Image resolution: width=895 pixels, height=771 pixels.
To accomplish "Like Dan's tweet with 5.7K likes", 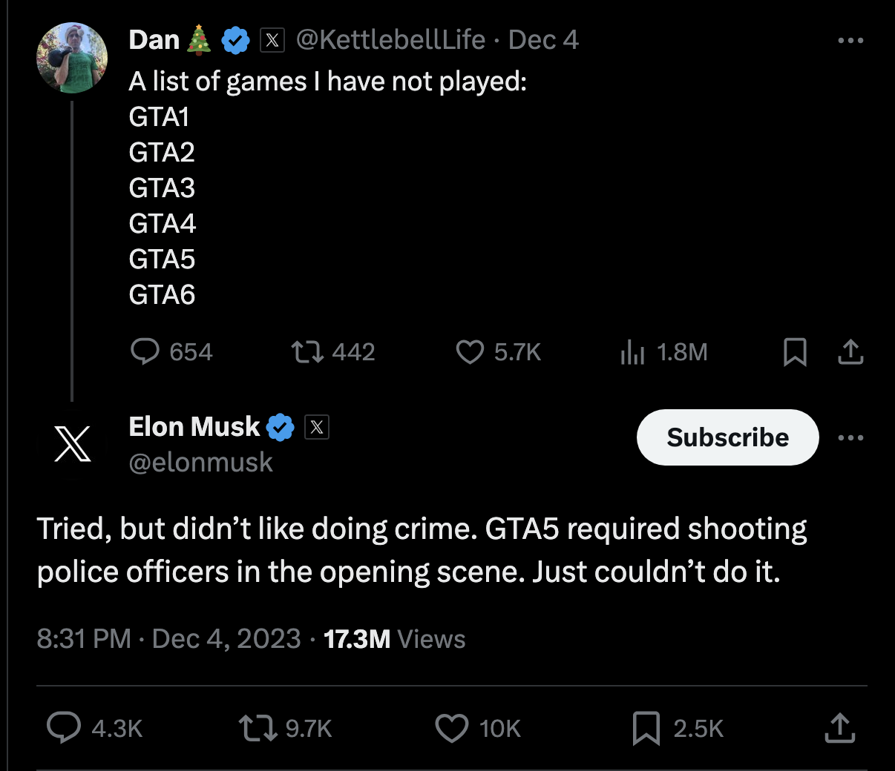I will coord(470,351).
